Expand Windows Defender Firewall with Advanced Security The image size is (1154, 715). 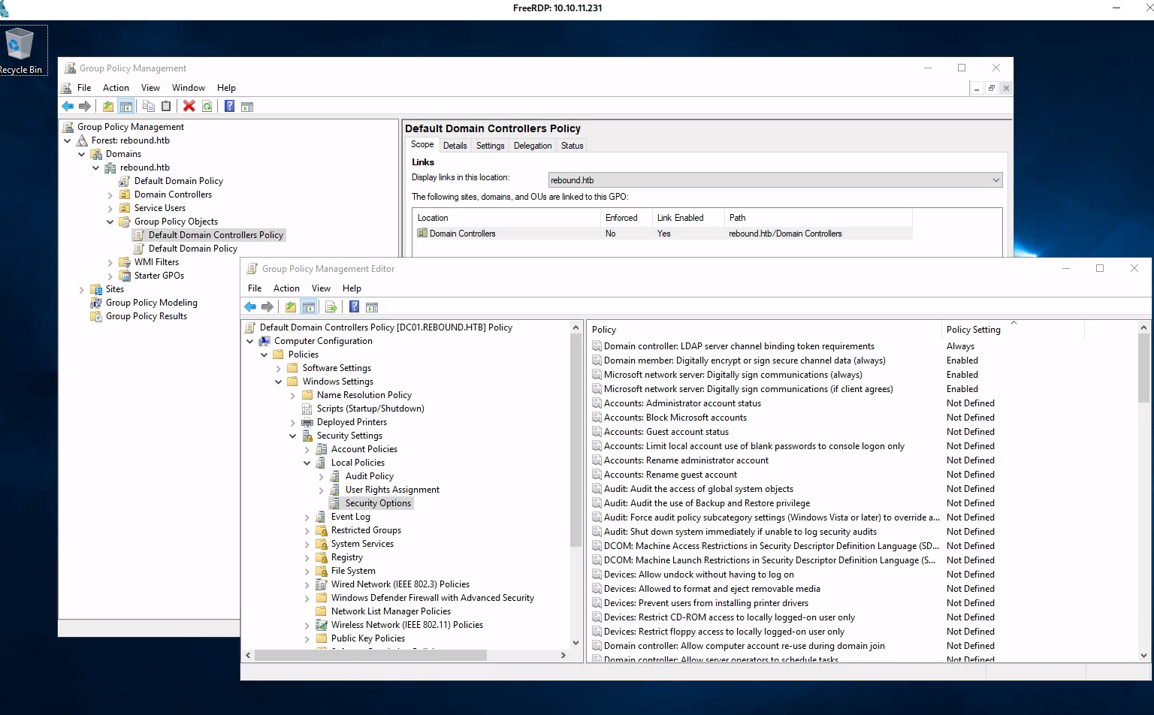pyautogui.click(x=307, y=599)
